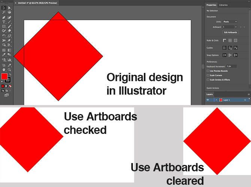Switch to the Libraries tab
The image size is (251, 187).
223,5
